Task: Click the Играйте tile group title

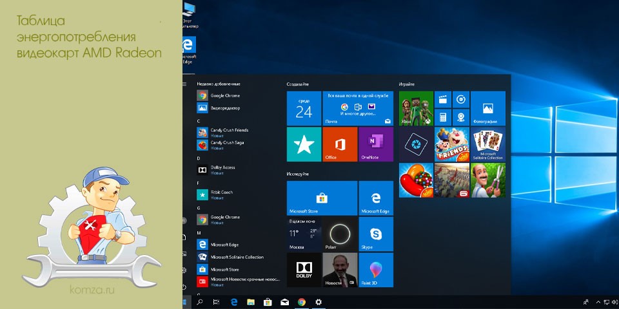Action: point(407,84)
